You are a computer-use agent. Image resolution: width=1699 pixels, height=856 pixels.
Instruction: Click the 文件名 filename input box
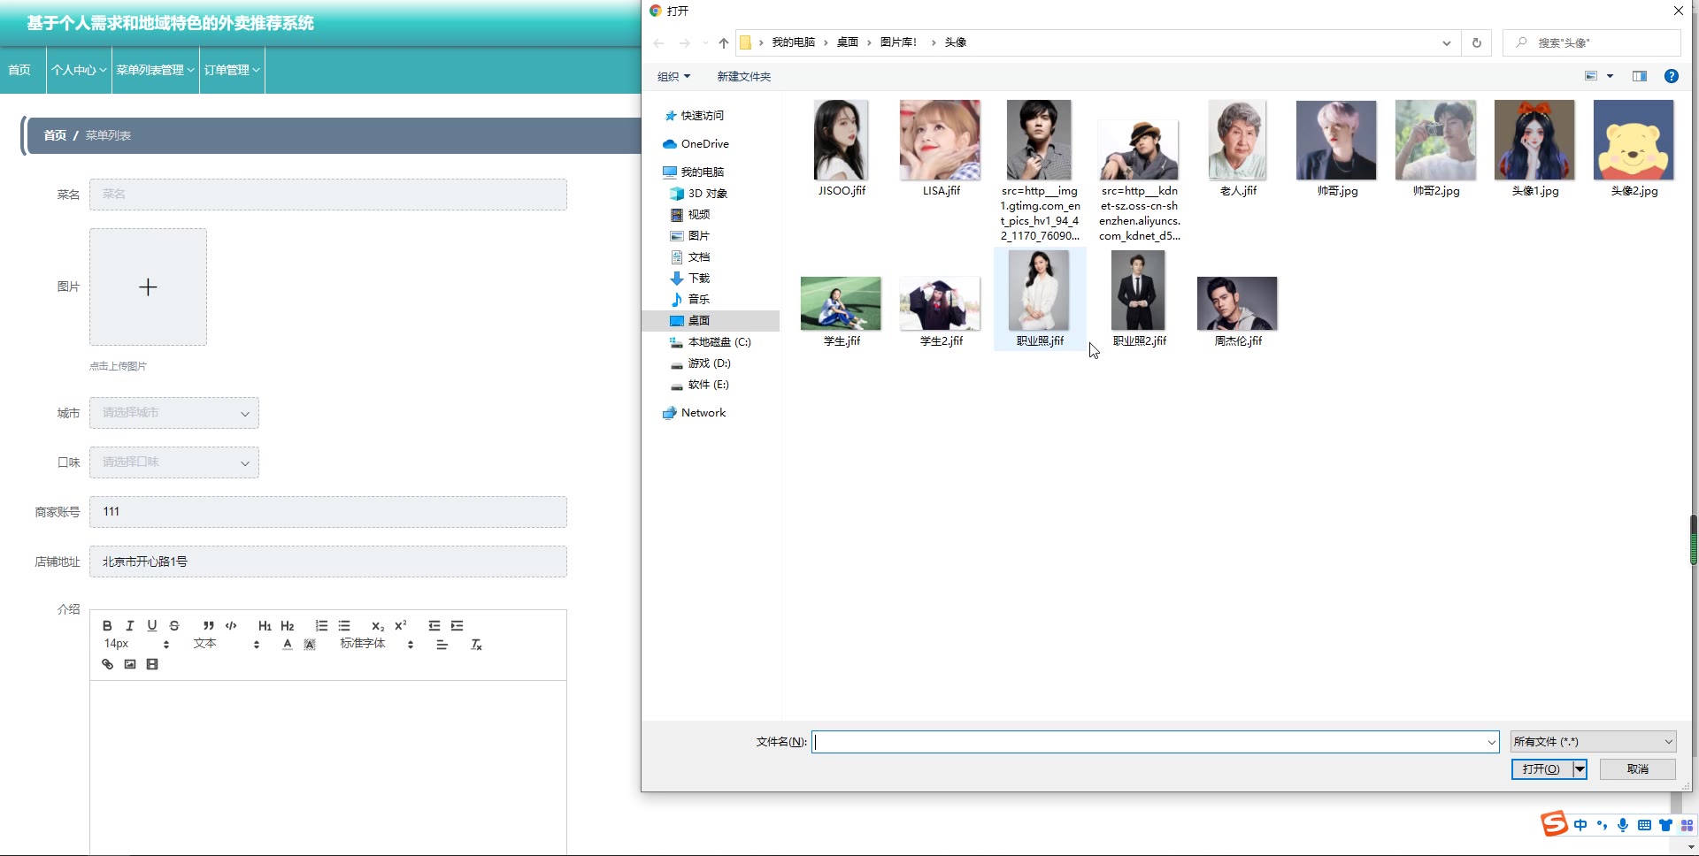point(1156,742)
